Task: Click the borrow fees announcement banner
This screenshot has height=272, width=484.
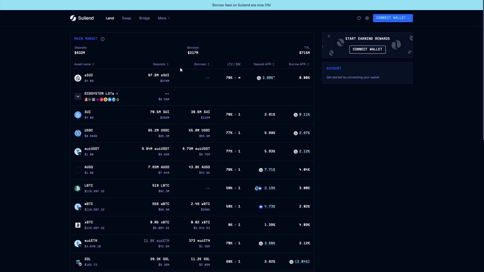Action: (242, 5)
